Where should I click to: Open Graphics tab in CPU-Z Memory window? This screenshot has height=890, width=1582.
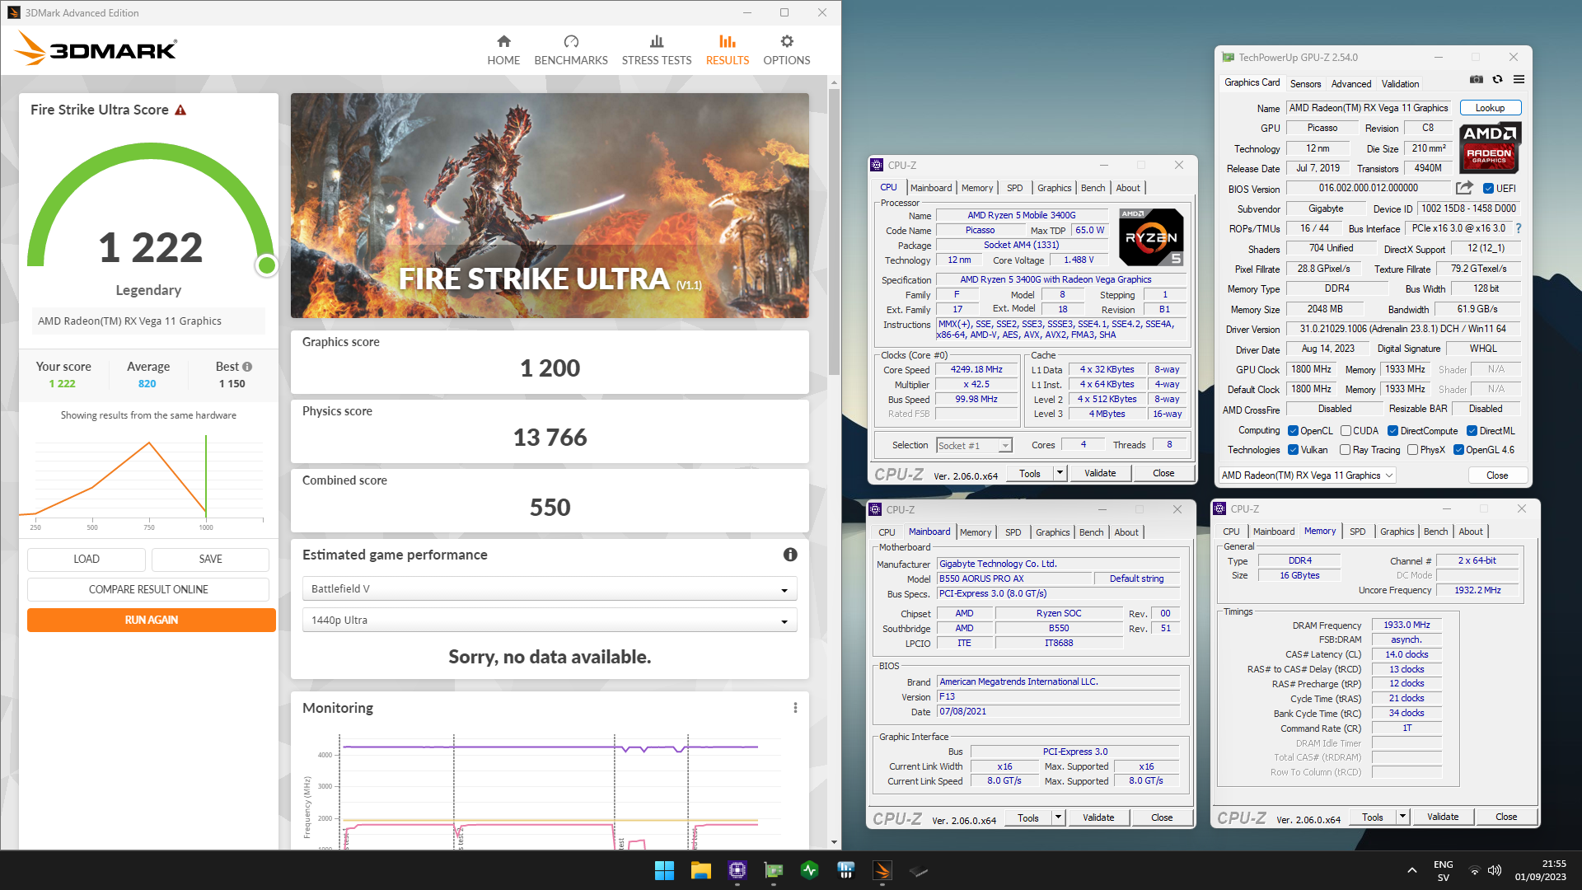click(x=1397, y=532)
